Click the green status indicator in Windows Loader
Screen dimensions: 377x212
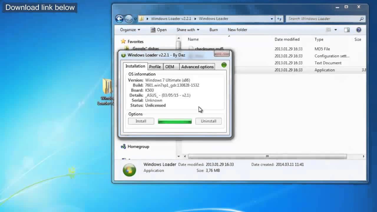(x=224, y=65)
